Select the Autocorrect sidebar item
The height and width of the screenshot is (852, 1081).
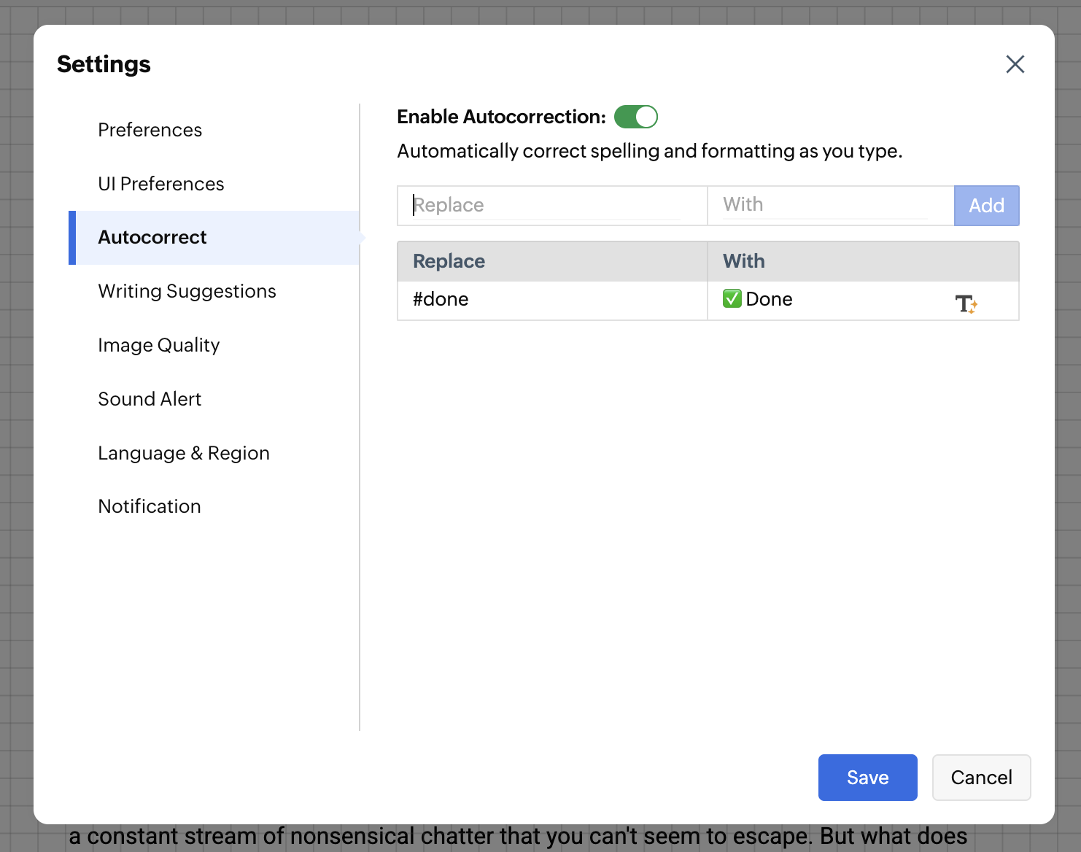coord(152,238)
